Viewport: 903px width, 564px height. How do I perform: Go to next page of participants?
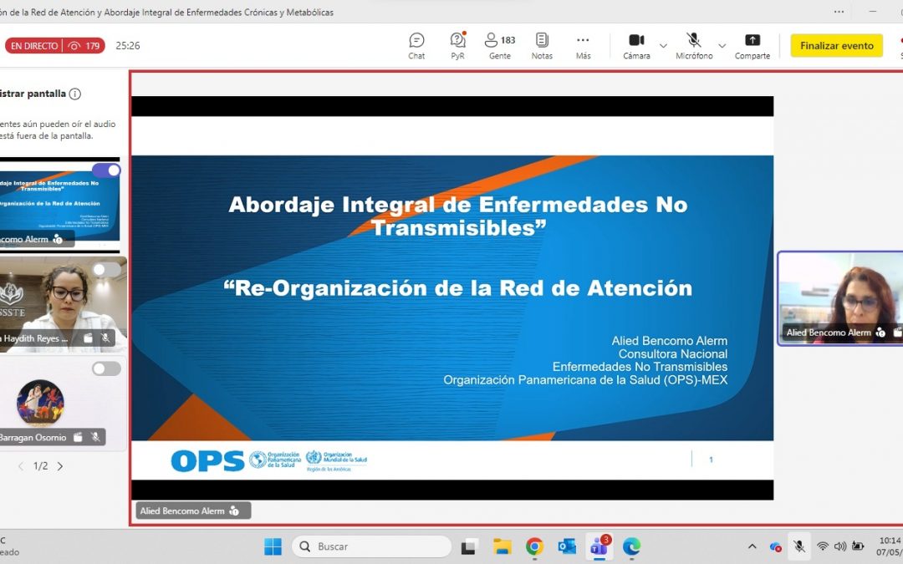click(60, 466)
